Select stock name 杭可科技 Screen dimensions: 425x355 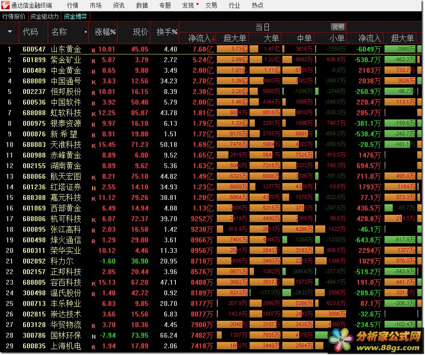(x=66, y=219)
